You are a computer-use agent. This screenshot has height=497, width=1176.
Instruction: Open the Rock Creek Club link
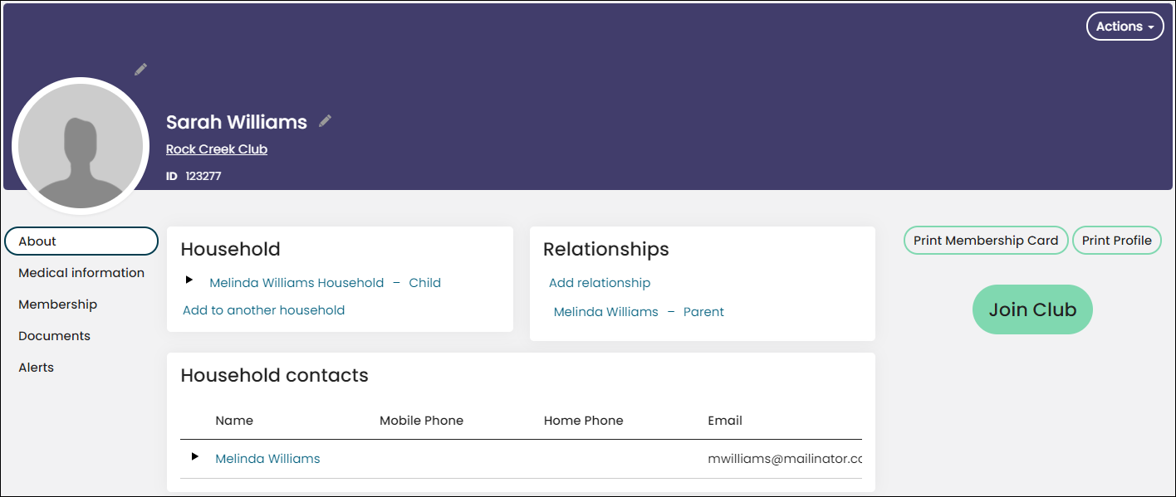click(217, 149)
